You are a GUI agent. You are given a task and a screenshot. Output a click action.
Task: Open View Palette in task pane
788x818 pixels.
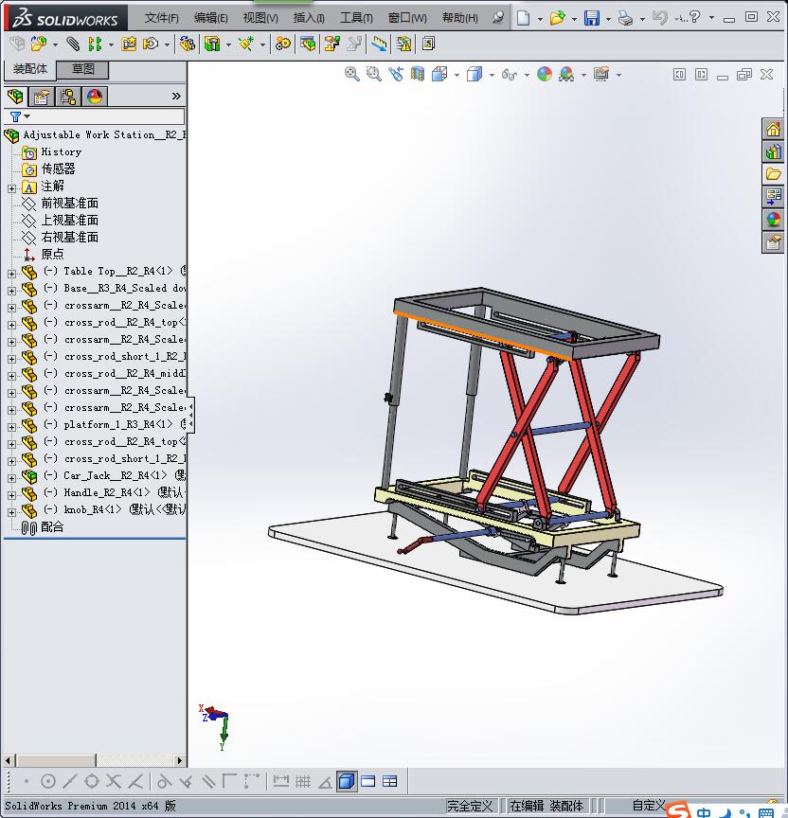(x=773, y=197)
